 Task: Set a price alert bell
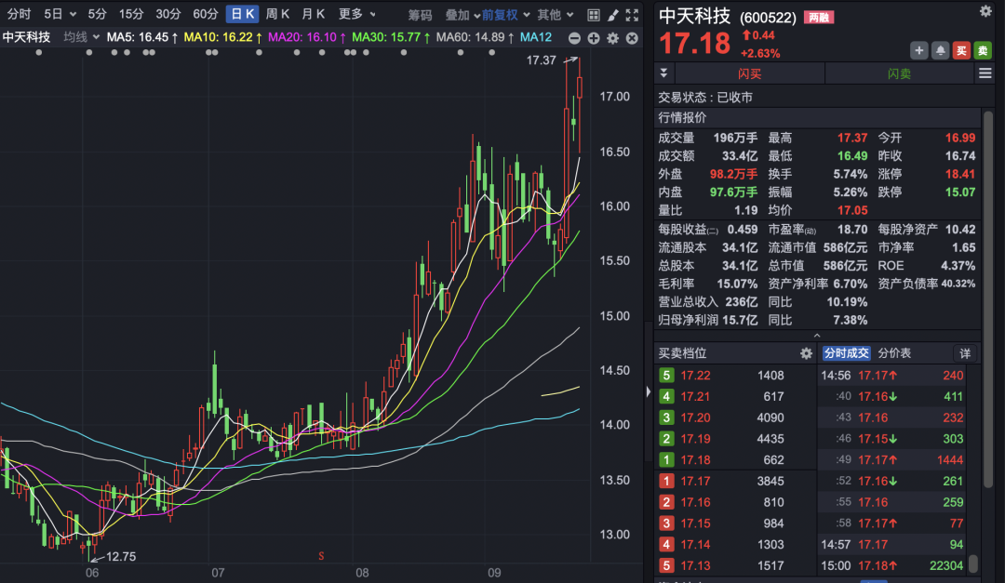point(940,50)
